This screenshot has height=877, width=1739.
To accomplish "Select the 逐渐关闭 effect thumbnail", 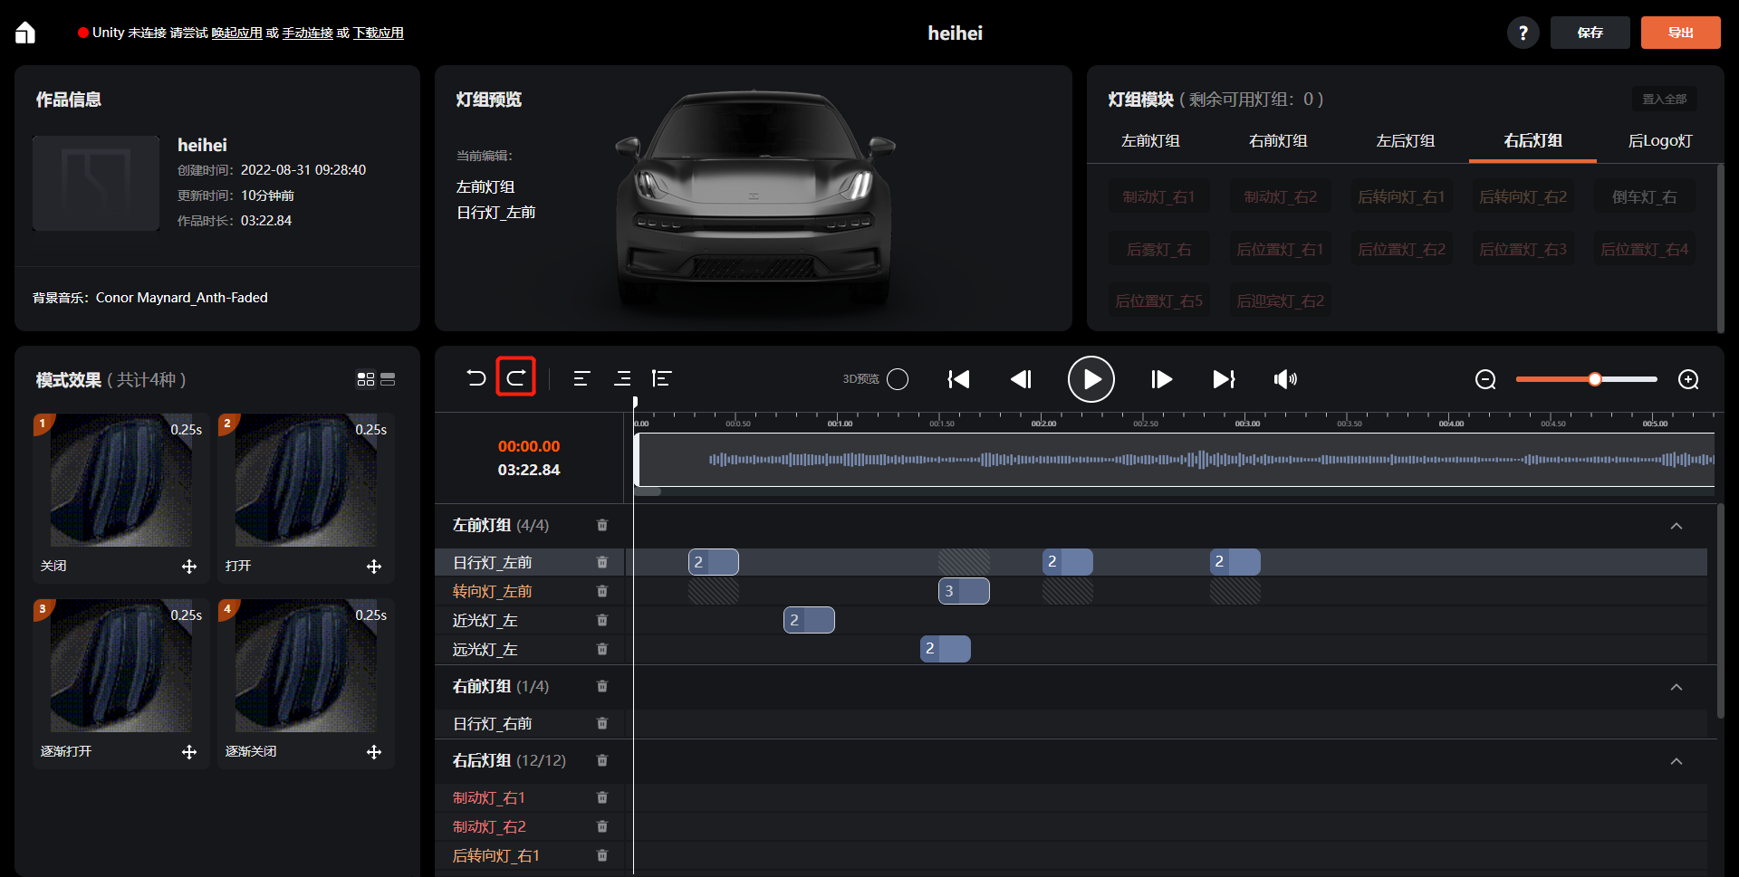I will pos(306,666).
